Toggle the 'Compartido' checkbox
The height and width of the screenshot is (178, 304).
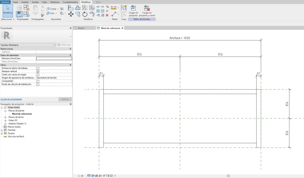(x=38, y=81)
